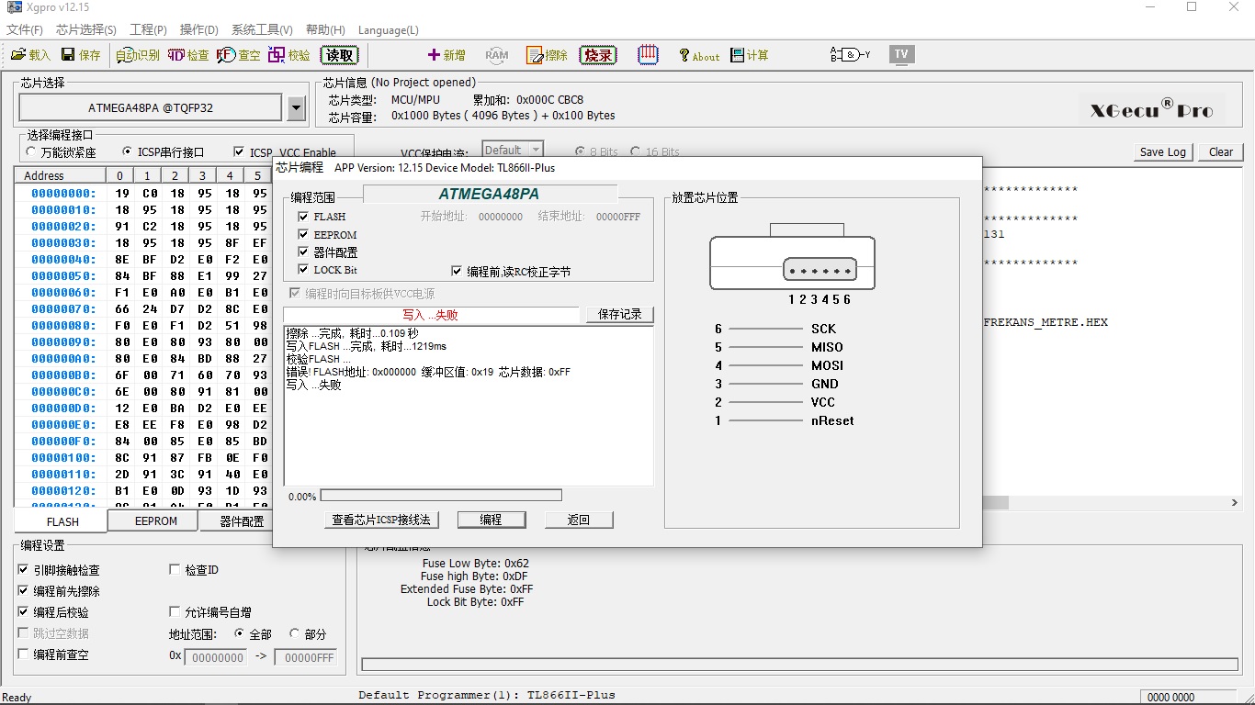This screenshot has width=1255, height=705.
Task: Click the TV toolbar icon
Action: (901, 54)
